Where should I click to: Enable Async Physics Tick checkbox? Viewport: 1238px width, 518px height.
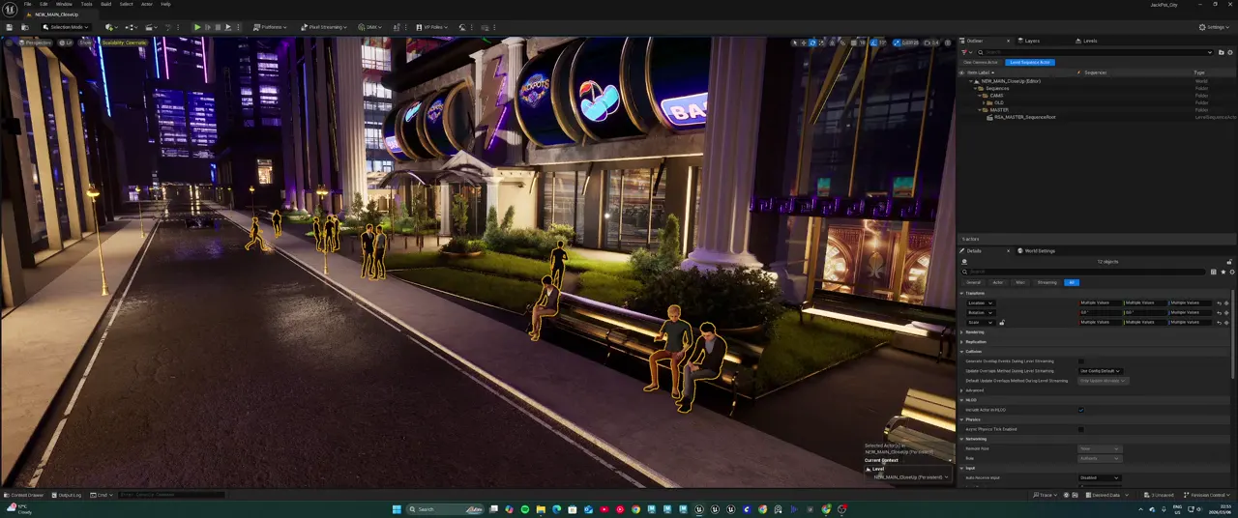[1081, 429]
